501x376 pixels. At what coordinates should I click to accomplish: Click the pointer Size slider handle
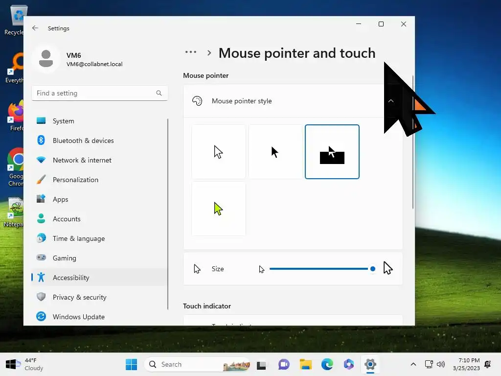click(372, 269)
